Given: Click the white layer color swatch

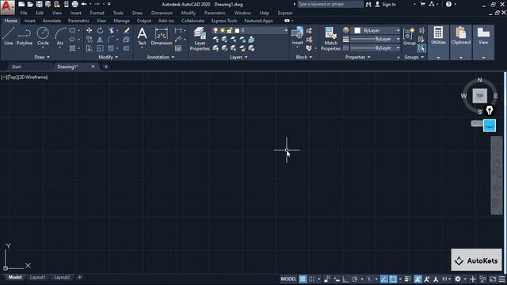Looking at the screenshot, I should point(237,30).
